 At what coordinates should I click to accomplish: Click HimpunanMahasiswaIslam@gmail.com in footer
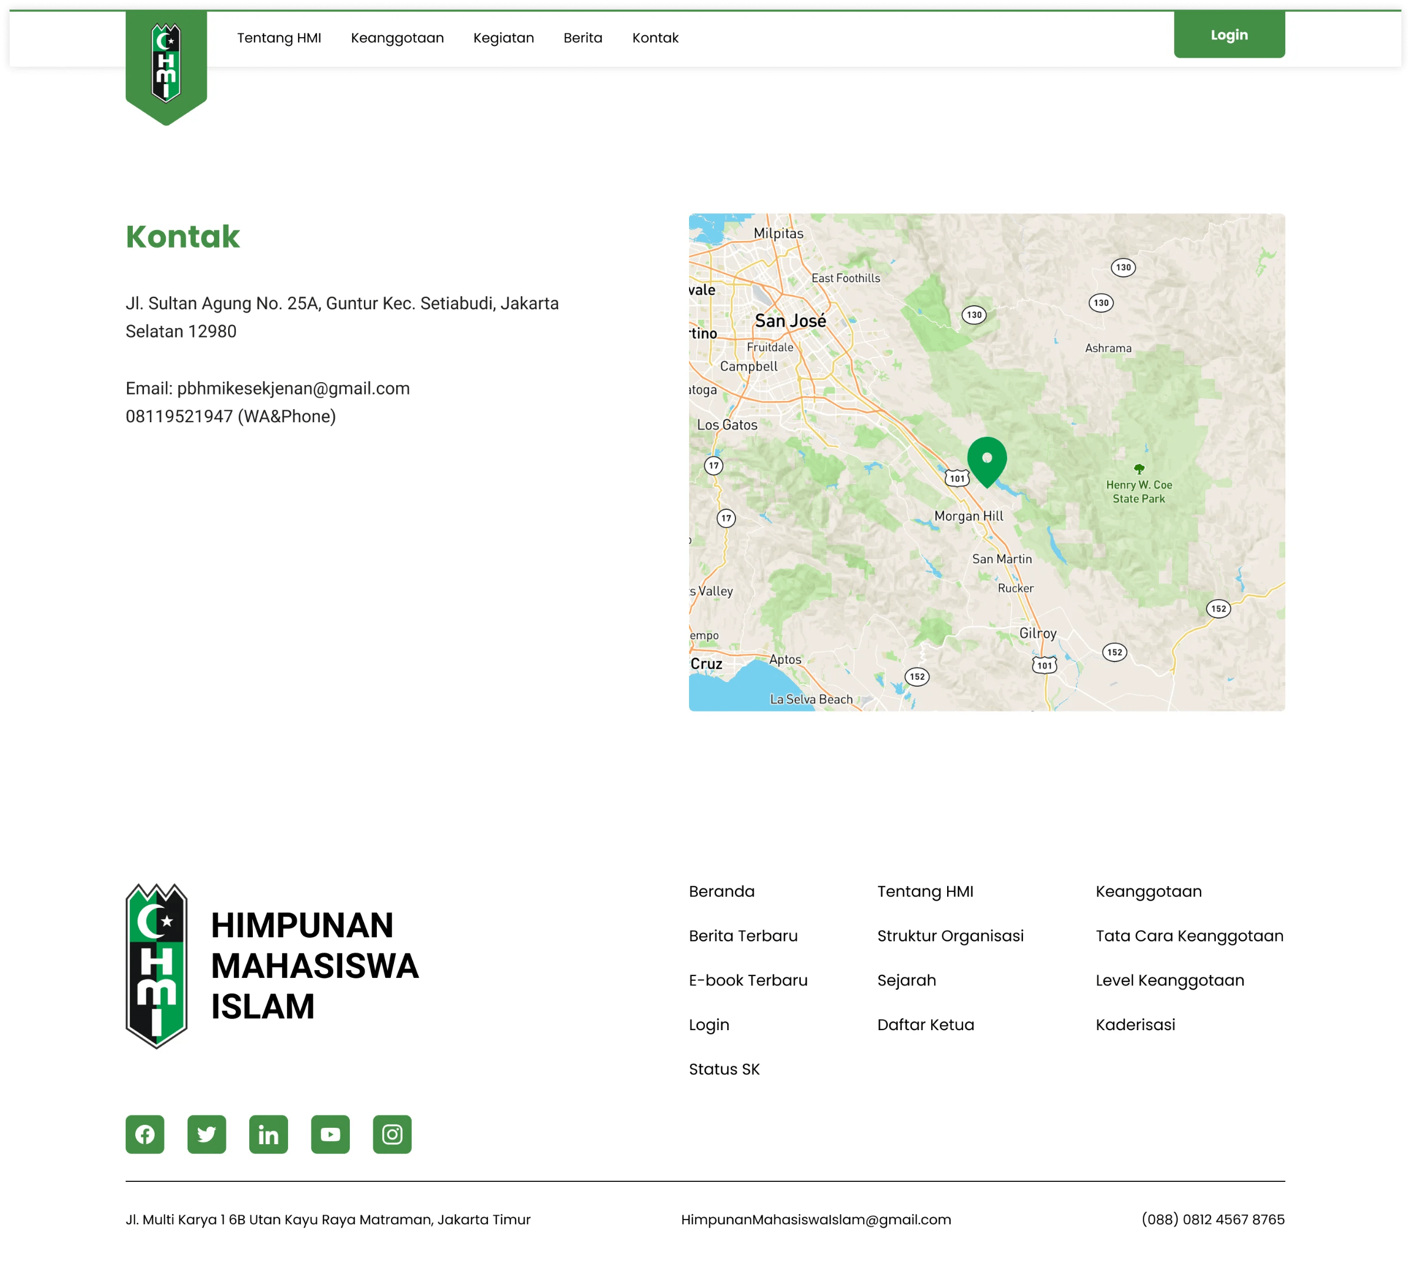816,1219
